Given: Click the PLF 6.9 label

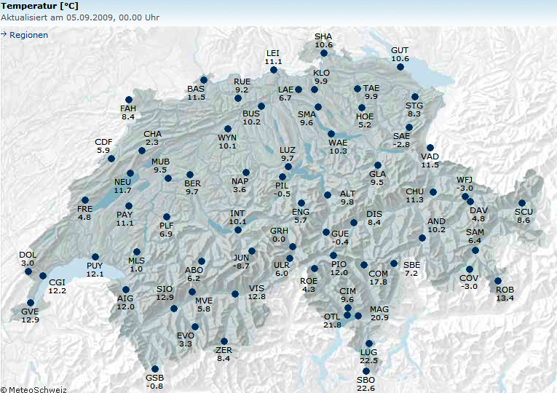Looking at the screenshot, I should point(166,230).
